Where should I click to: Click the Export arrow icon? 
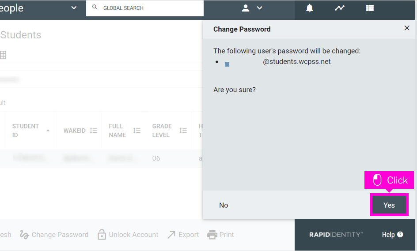171,235
